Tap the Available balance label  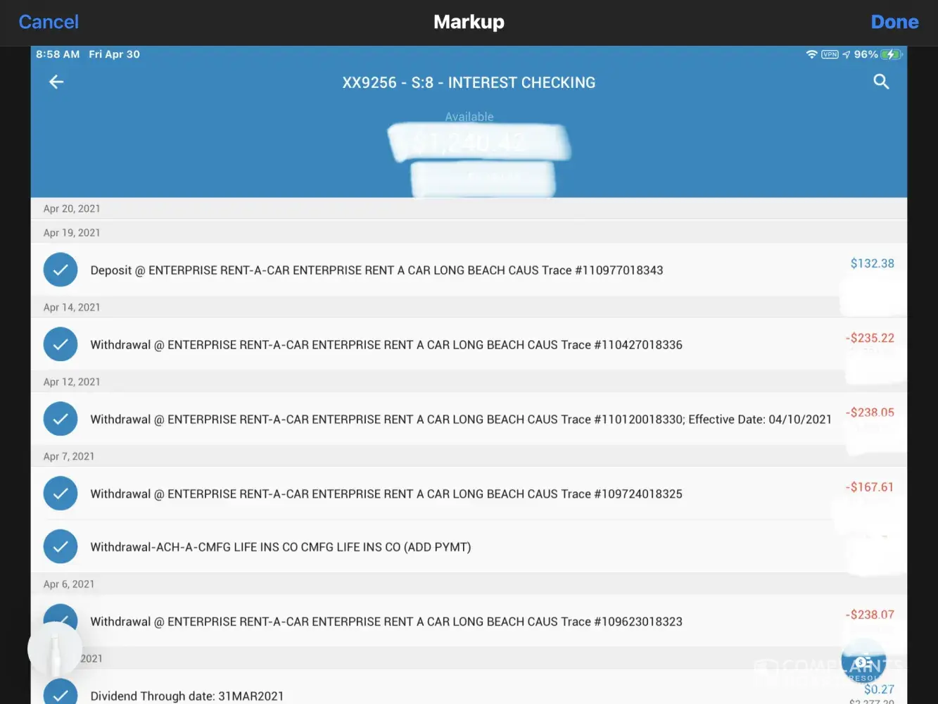click(469, 116)
